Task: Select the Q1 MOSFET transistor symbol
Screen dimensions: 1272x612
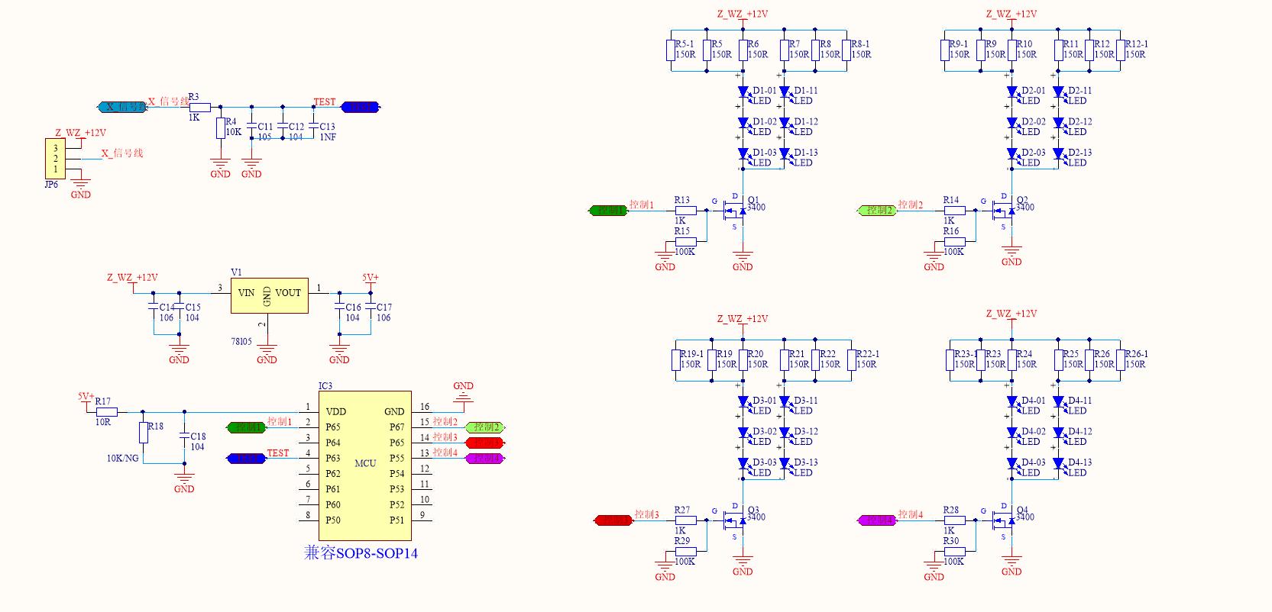Action: point(736,211)
